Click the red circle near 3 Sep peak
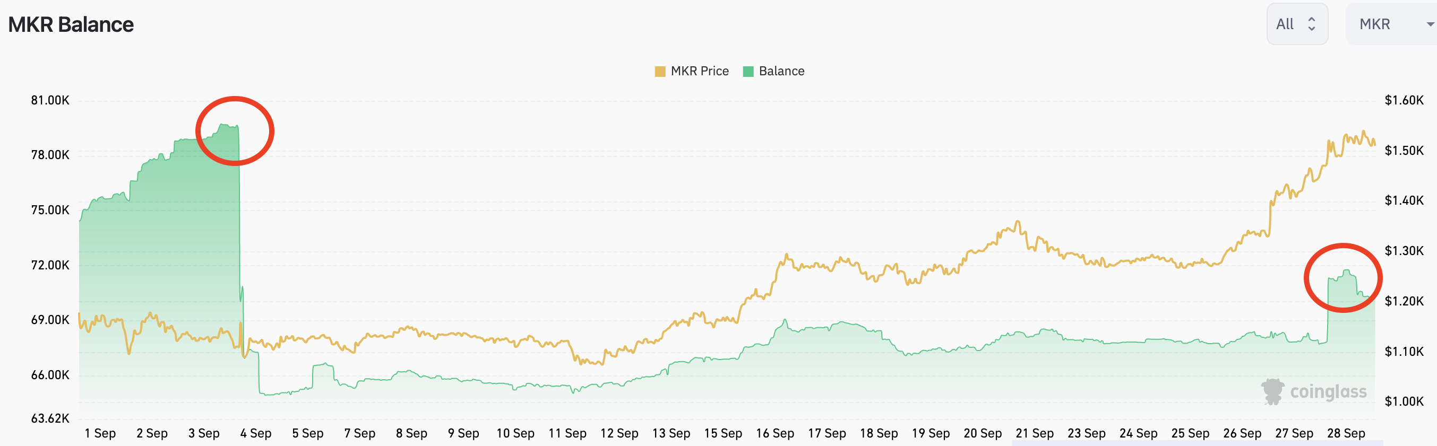The width and height of the screenshot is (1437, 446). (x=235, y=131)
